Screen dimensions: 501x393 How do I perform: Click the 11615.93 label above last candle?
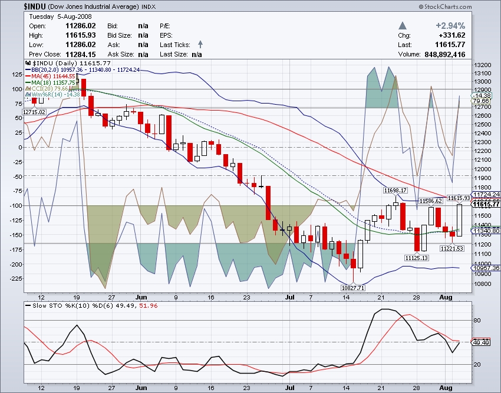tap(459, 198)
